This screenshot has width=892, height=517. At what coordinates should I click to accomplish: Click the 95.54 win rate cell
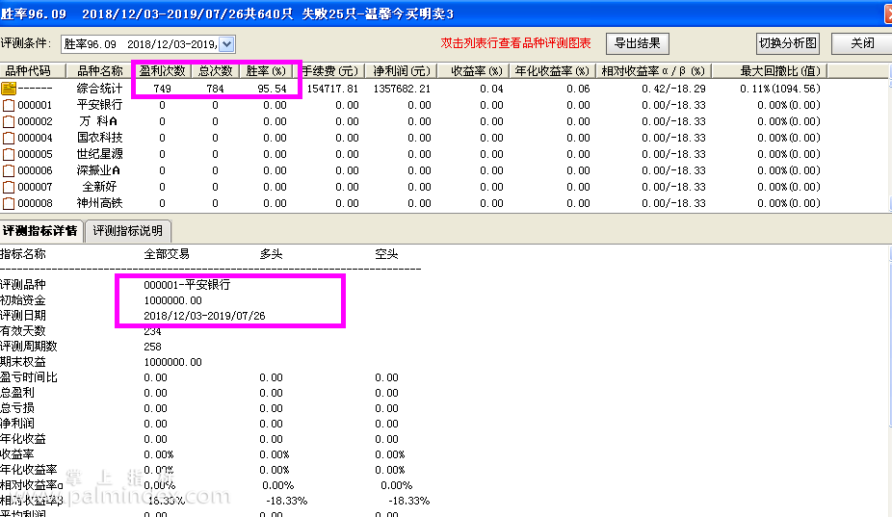coord(272,89)
